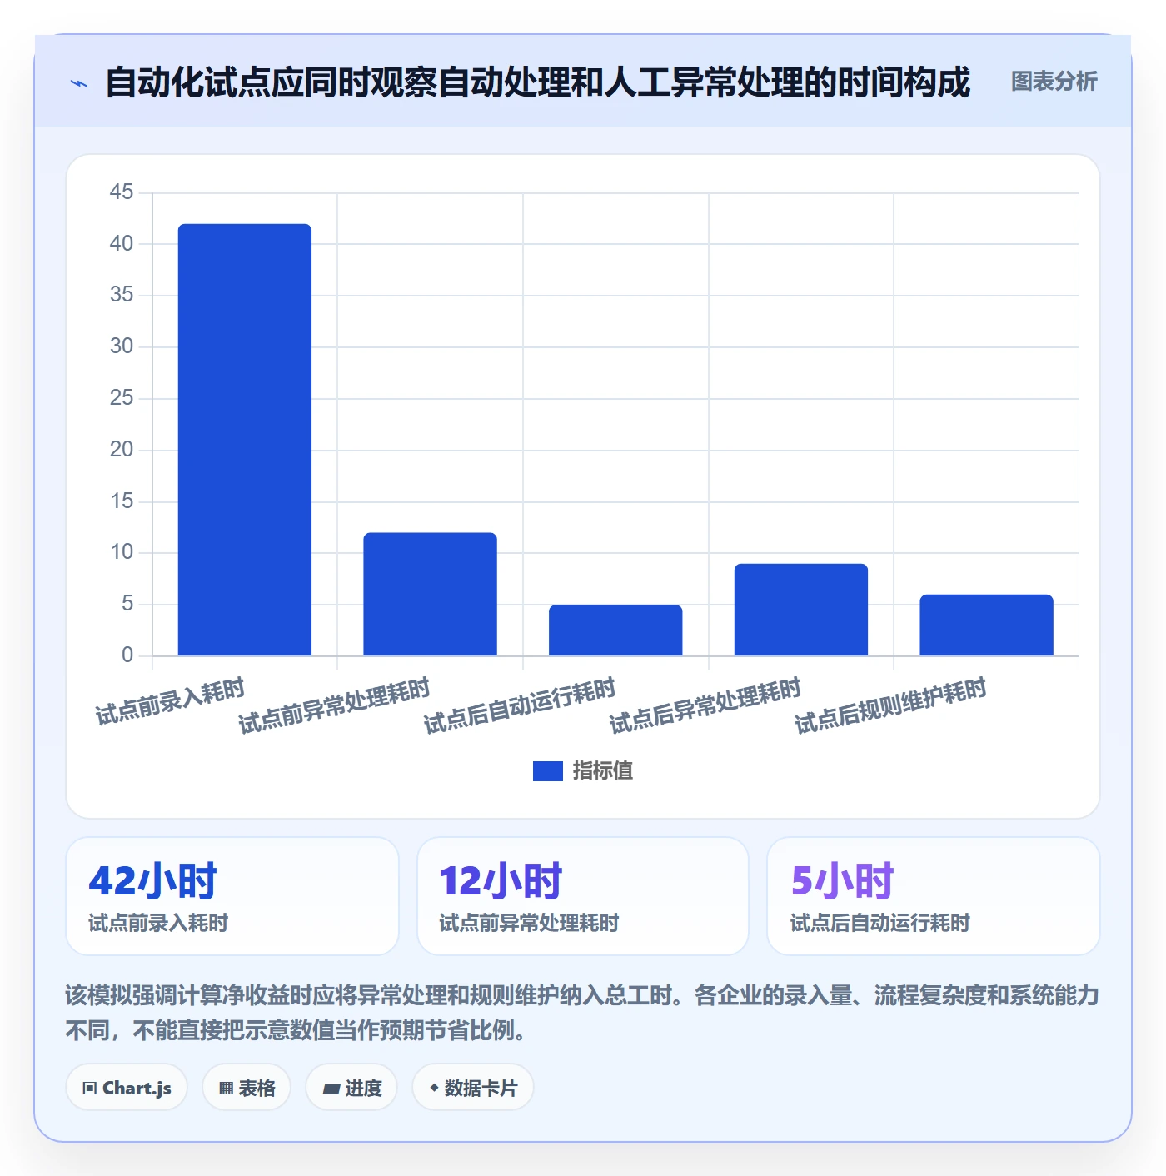Click the blue 指标值 legend color box
Screen dimensions: 1166x1176
548,771
